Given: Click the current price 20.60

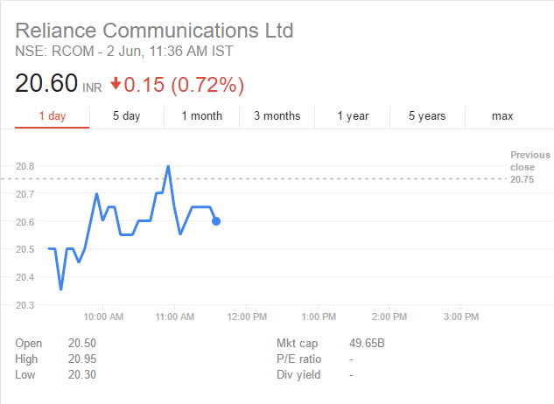Looking at the screenshot, I should point(46,83).
